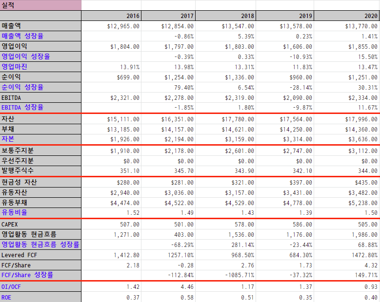This screenshot has height=302, width=380.
Task: Select the 유동자산 row label
Action: coord(40,192)
